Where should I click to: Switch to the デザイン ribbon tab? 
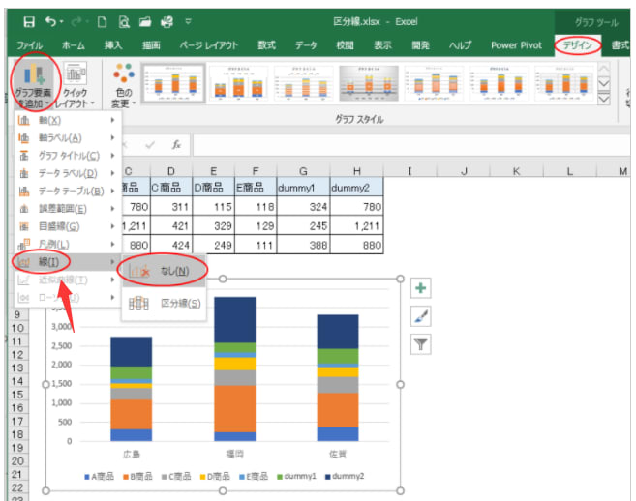click(x=578, y=44)
